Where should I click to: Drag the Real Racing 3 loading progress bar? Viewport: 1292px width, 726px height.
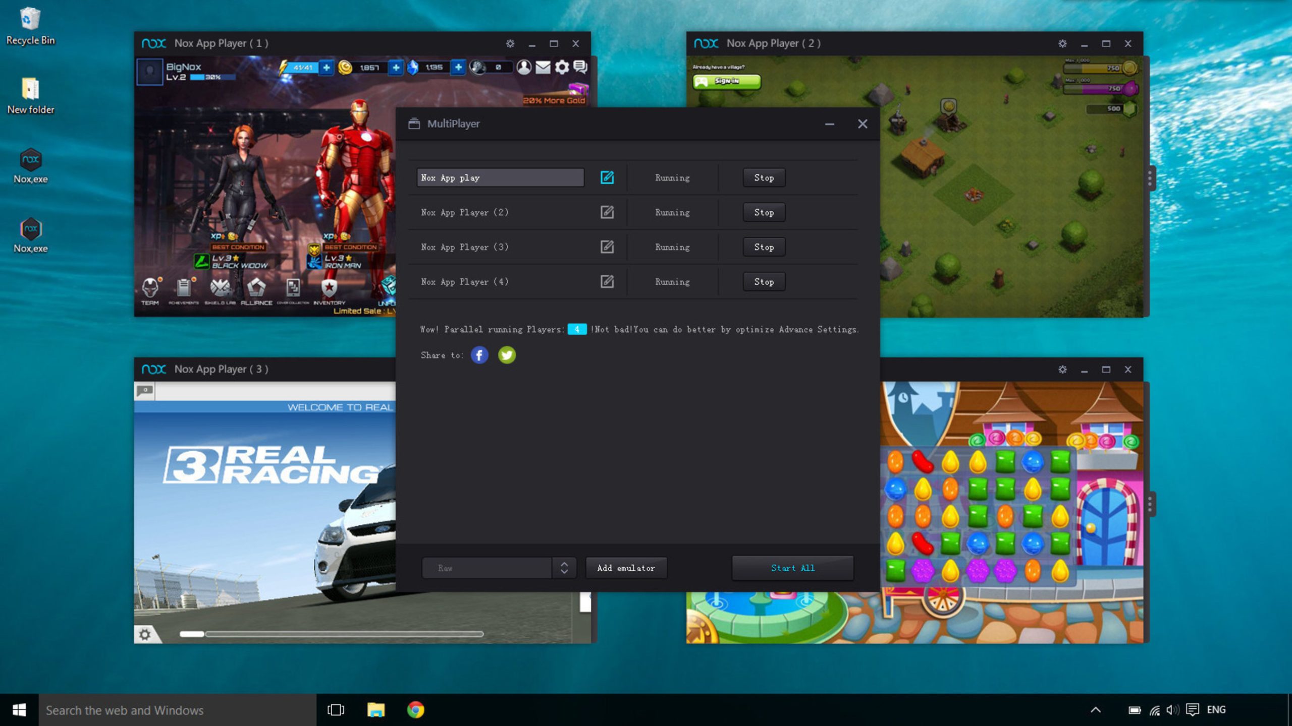(334, 633)
